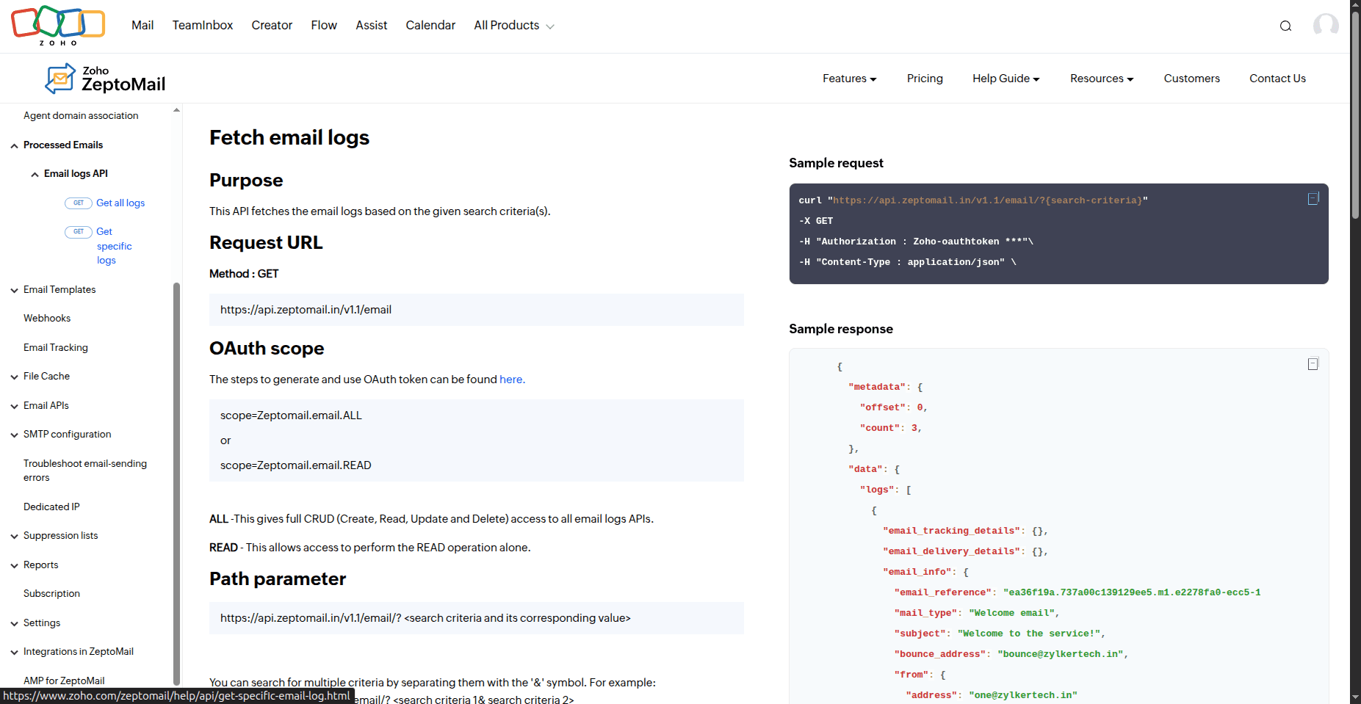Expand the Resources dropdown menu
The image size is (1361, 704).
(1101, 79)
